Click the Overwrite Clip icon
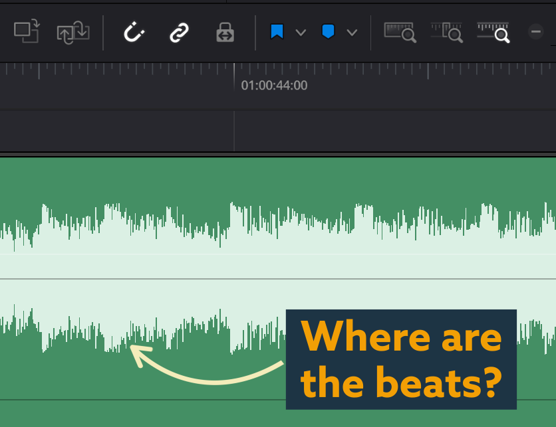The image size is (556, 427). (x=27, y=32)
